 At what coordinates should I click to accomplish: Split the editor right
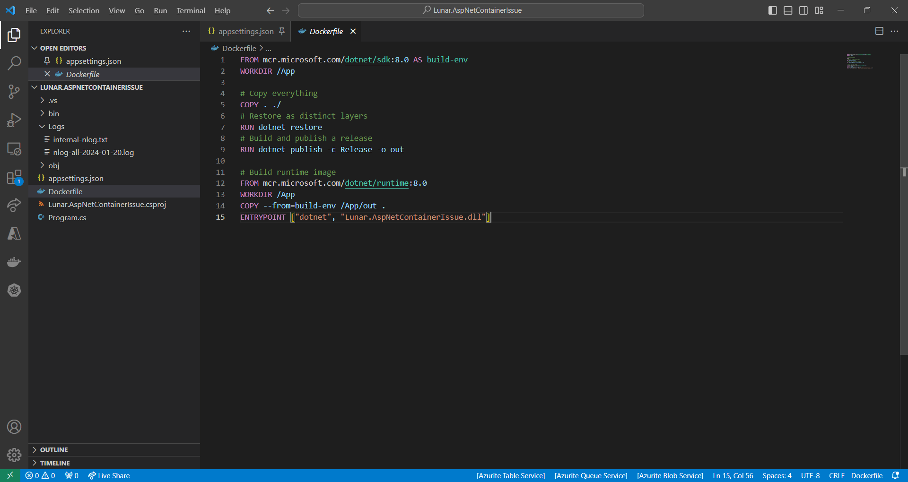coord(879,31)
